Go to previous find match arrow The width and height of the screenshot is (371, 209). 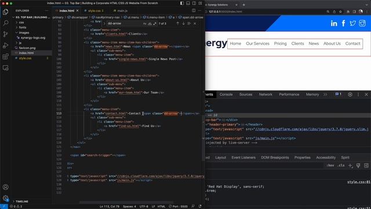pyautogui.click(x=177, y=23)
